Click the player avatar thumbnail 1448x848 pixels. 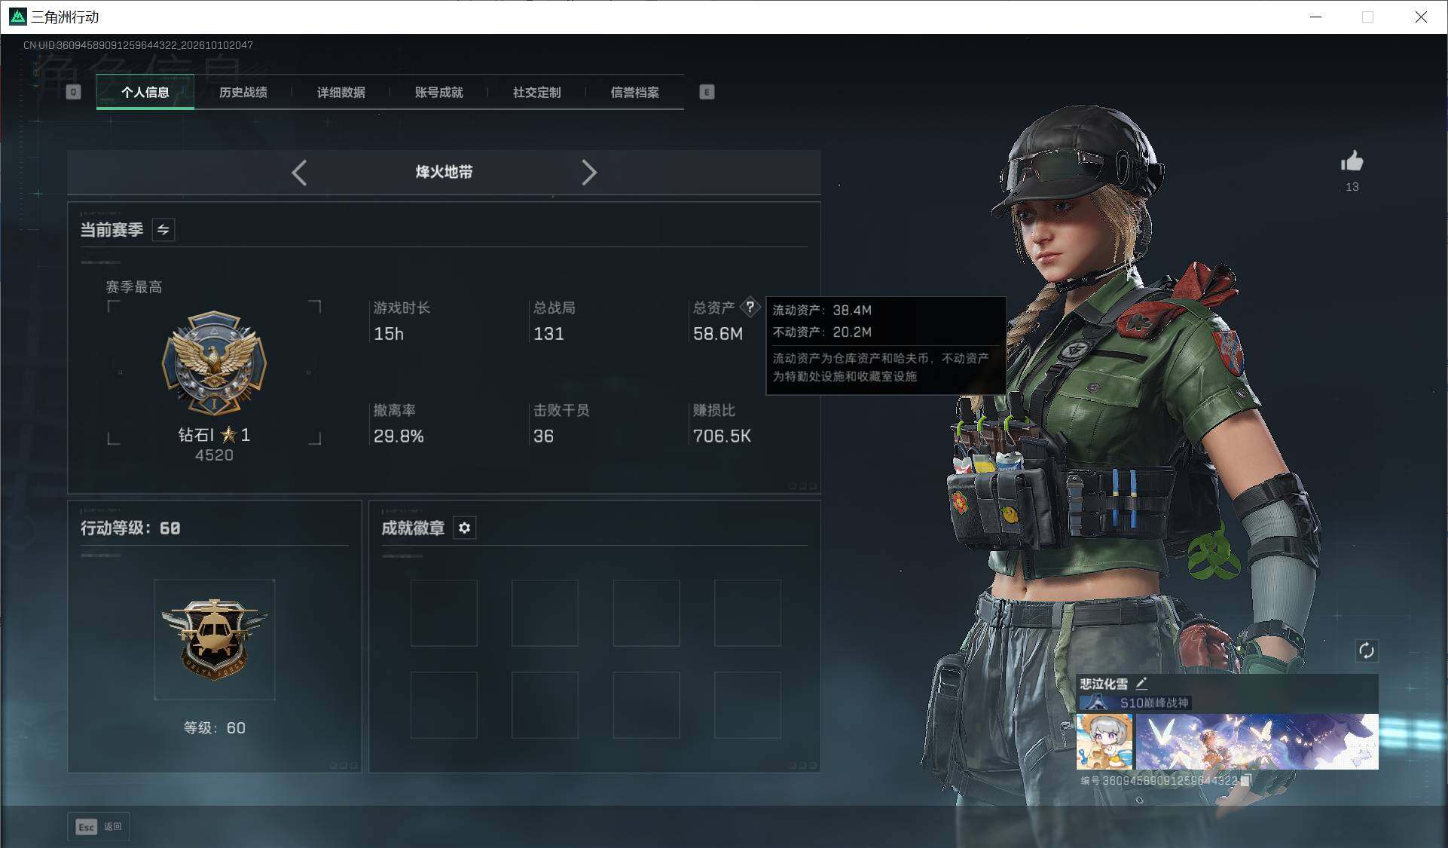click(1104, 742)
